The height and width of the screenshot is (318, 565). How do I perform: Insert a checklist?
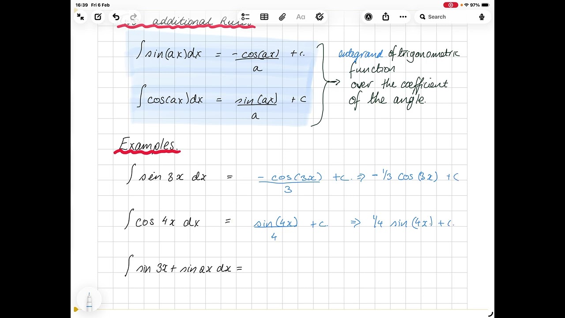(246, 17)
